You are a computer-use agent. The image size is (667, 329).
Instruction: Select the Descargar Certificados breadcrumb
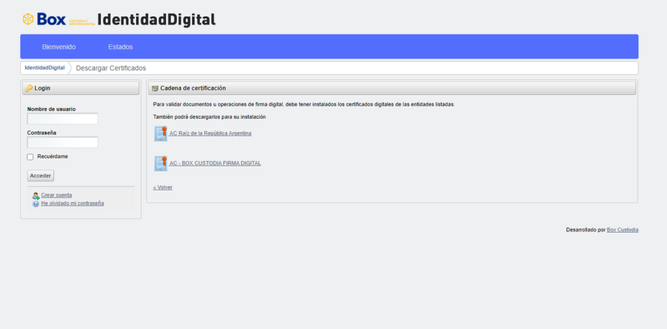coord(111,68)
